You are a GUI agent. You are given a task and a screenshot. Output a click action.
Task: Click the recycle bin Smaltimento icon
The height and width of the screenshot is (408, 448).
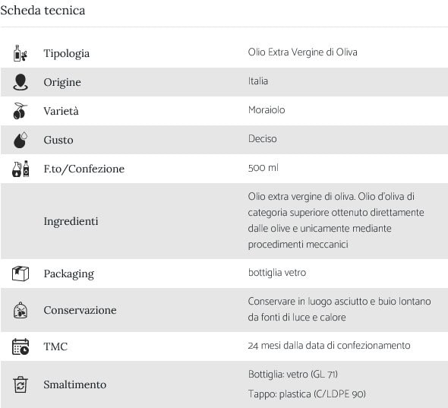[21, 384]
